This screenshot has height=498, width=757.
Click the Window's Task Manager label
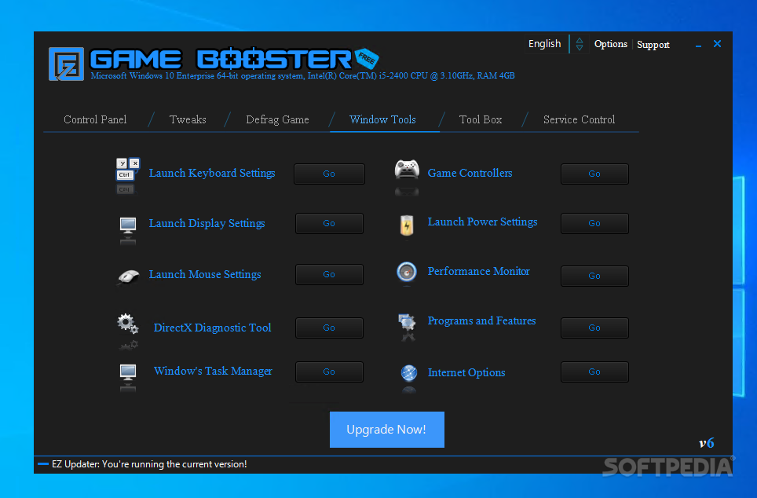pos(213,371)
